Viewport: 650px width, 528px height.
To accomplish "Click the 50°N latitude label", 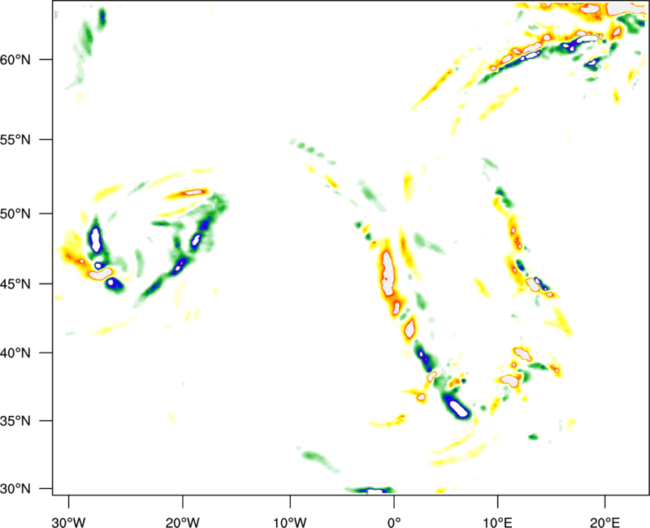I will [x=15, y=214].
